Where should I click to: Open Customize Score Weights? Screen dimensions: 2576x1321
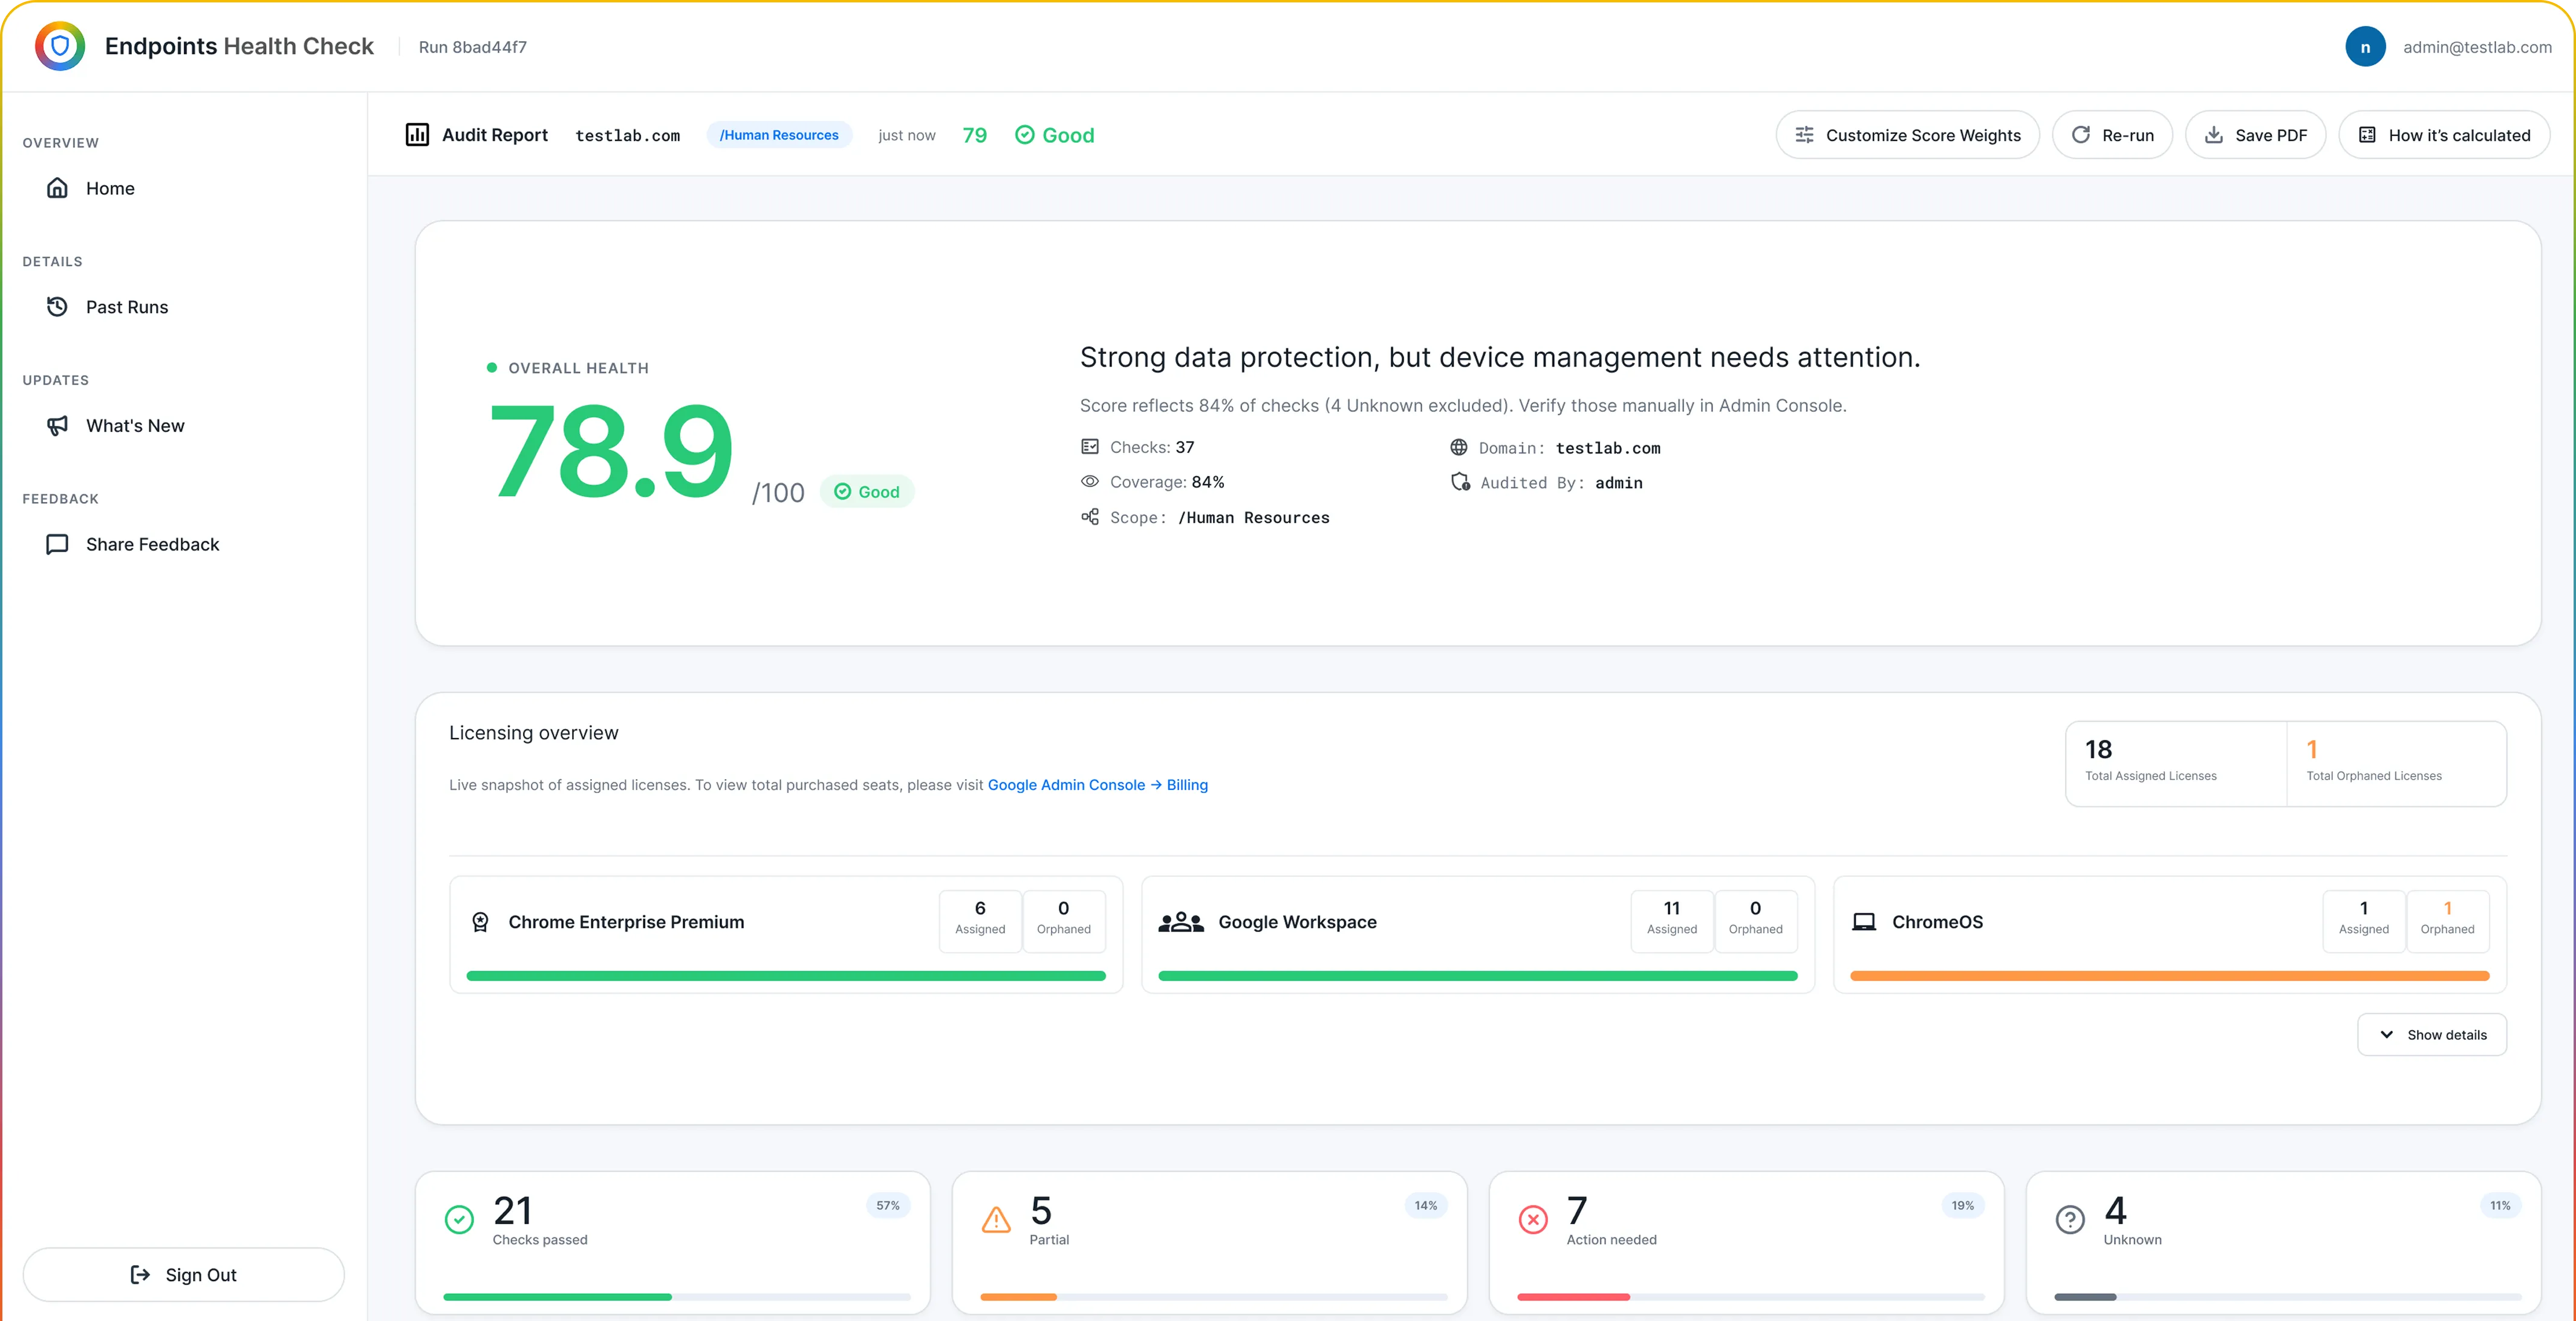[x=1907, y=135]
